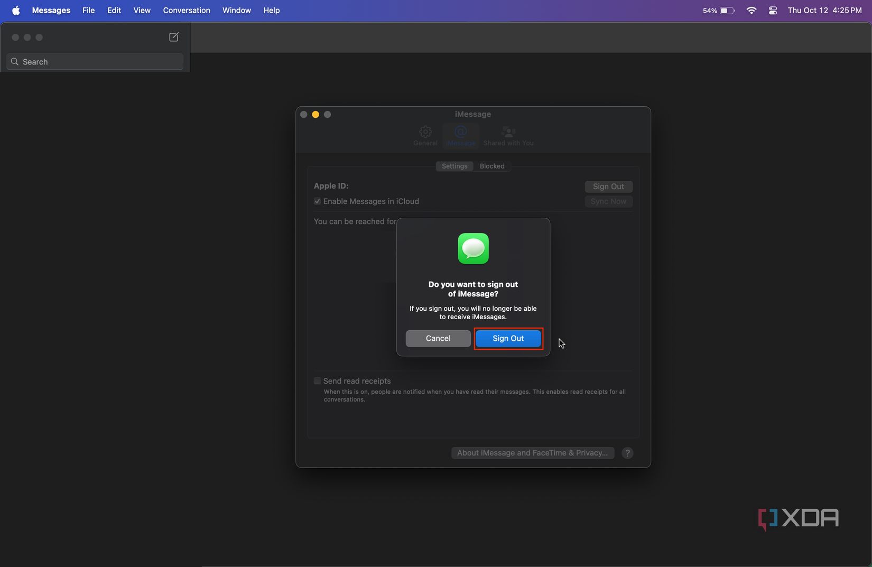Screen dimensions: 872x567
Task: Click the Sync Now button
Action: 608,201
